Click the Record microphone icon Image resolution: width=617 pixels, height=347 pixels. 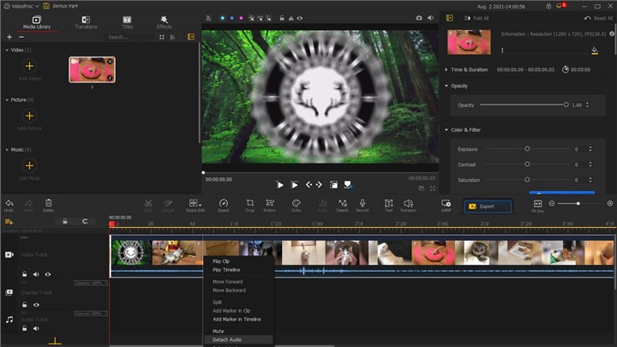(362, 204)
